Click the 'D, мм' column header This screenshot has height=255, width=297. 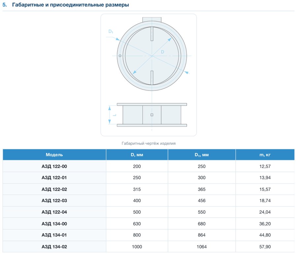(x=137, y=155)
